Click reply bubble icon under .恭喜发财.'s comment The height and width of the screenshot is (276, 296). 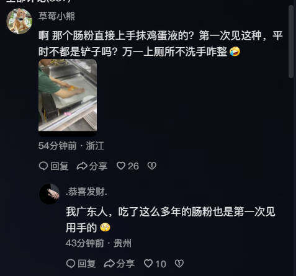(71, 264)
